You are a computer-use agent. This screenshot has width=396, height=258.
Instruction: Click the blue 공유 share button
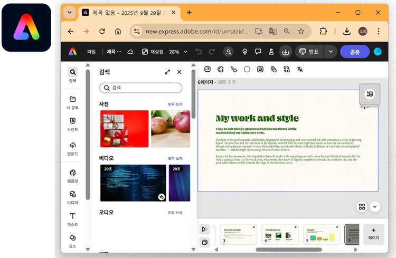355,52
